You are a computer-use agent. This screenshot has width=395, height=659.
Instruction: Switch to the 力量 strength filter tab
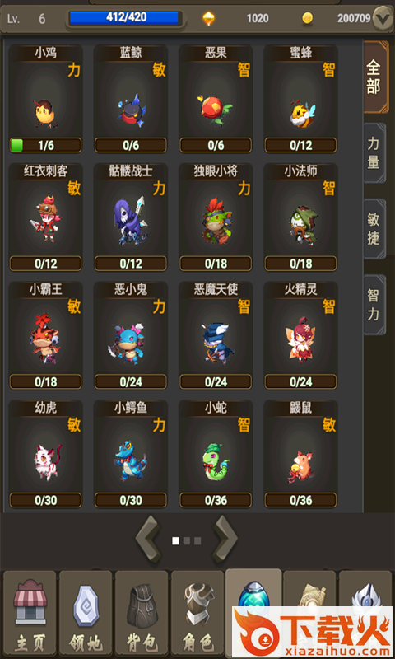pos(374,152)
